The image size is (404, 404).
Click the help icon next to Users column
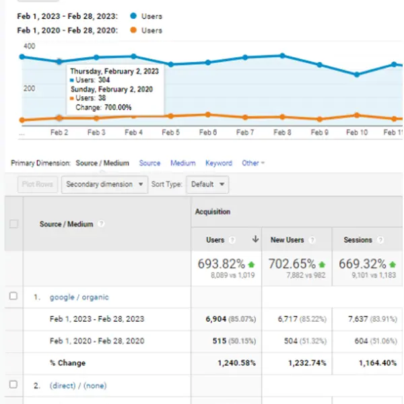click(232, 240)
